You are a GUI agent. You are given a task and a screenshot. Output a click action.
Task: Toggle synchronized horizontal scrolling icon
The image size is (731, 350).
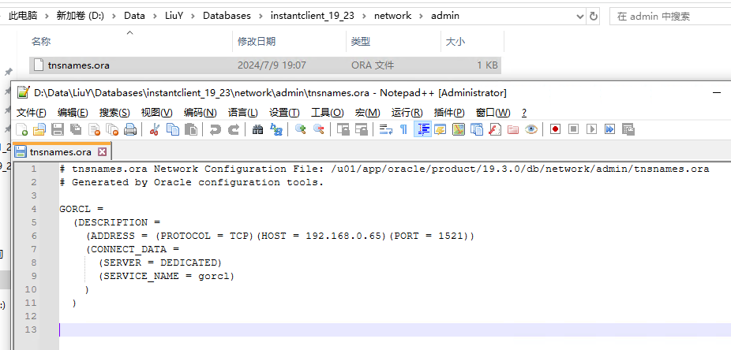[362, 129]
